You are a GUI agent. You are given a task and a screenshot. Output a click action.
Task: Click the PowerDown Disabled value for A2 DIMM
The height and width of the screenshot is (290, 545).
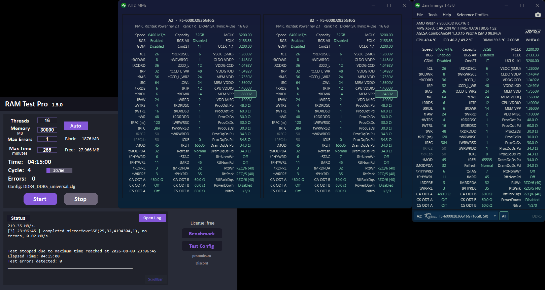click(245, 185)
